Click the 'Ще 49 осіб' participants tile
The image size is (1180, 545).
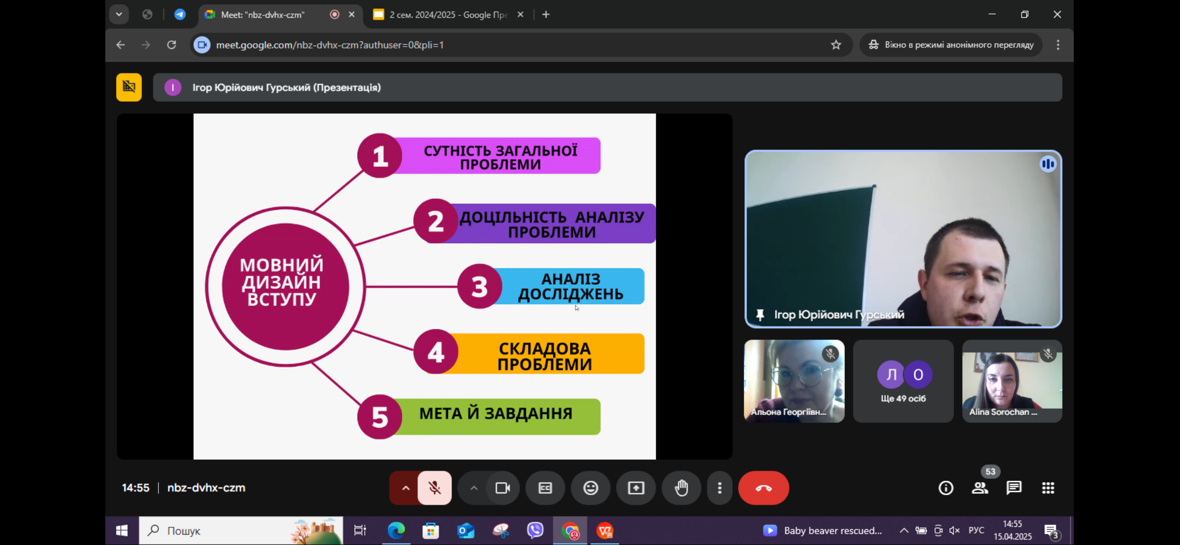click(x=903, y=381)
